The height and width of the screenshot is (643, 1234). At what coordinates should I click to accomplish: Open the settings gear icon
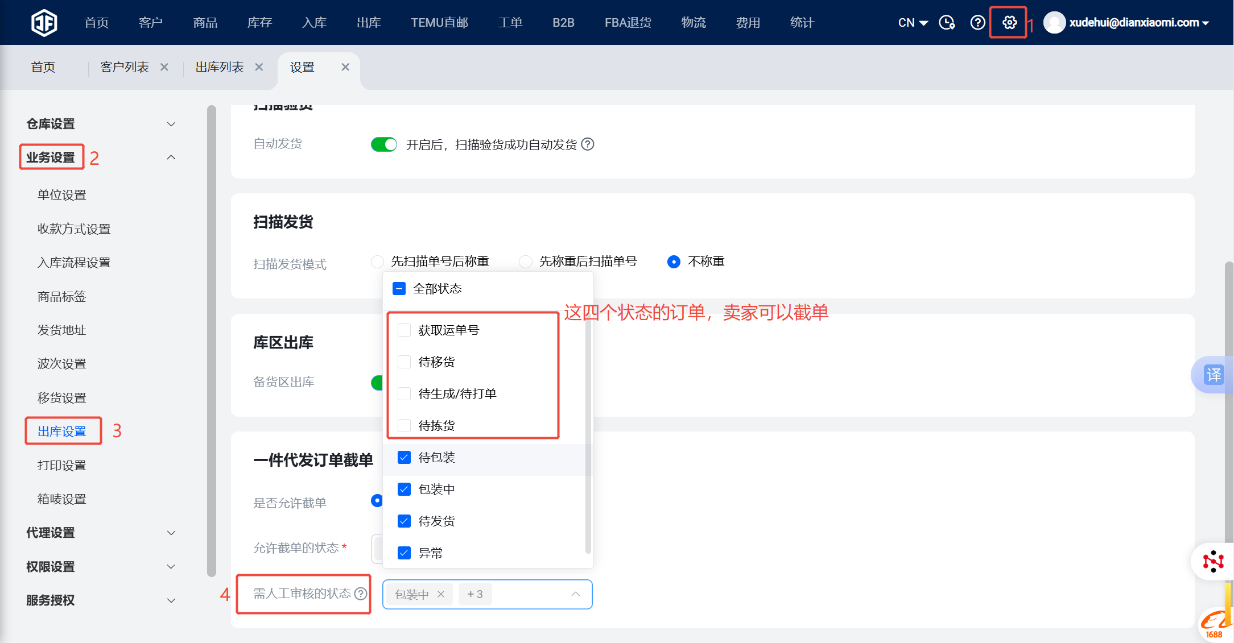(x=1009, y=22)
